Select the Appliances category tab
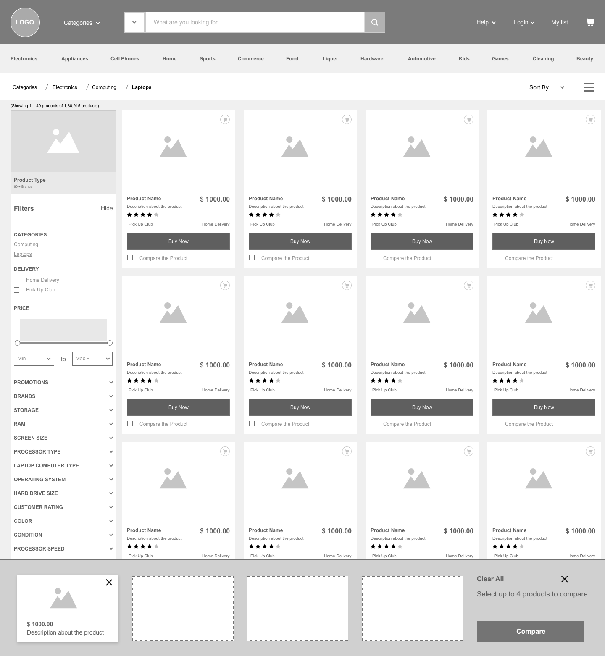The width and height of the screenshot is (605, 656). [x=75, y=59]
